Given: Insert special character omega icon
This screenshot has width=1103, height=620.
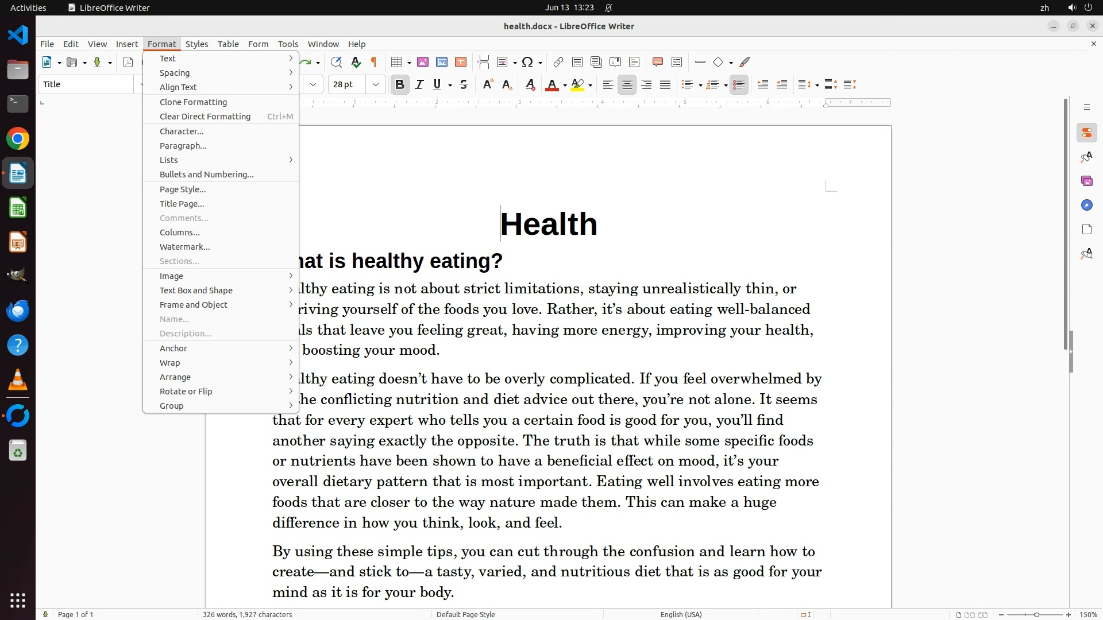Looking at the screenshot, I should coord(527,62).
